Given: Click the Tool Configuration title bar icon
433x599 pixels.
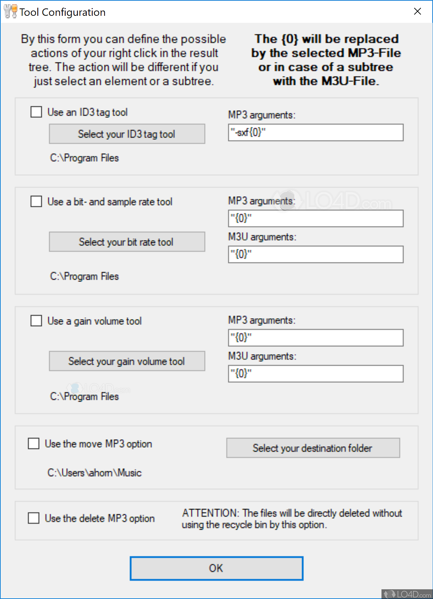Looking at the screenshot, I should click(9, 11).
